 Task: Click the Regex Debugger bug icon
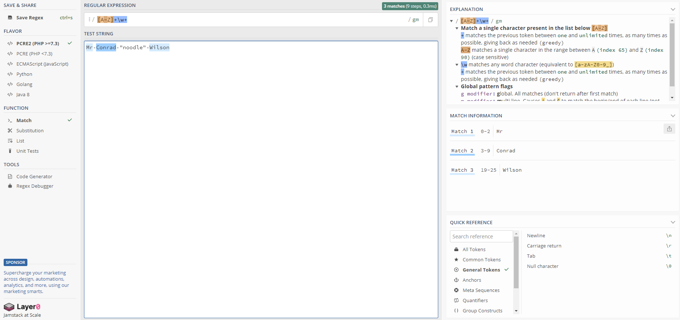pos(10,186)
